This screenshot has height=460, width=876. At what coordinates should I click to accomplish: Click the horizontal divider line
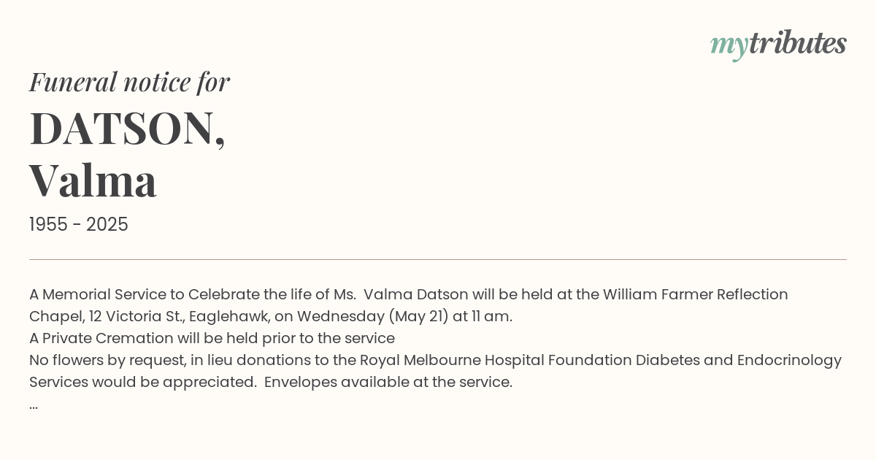[x=438, y=259]
